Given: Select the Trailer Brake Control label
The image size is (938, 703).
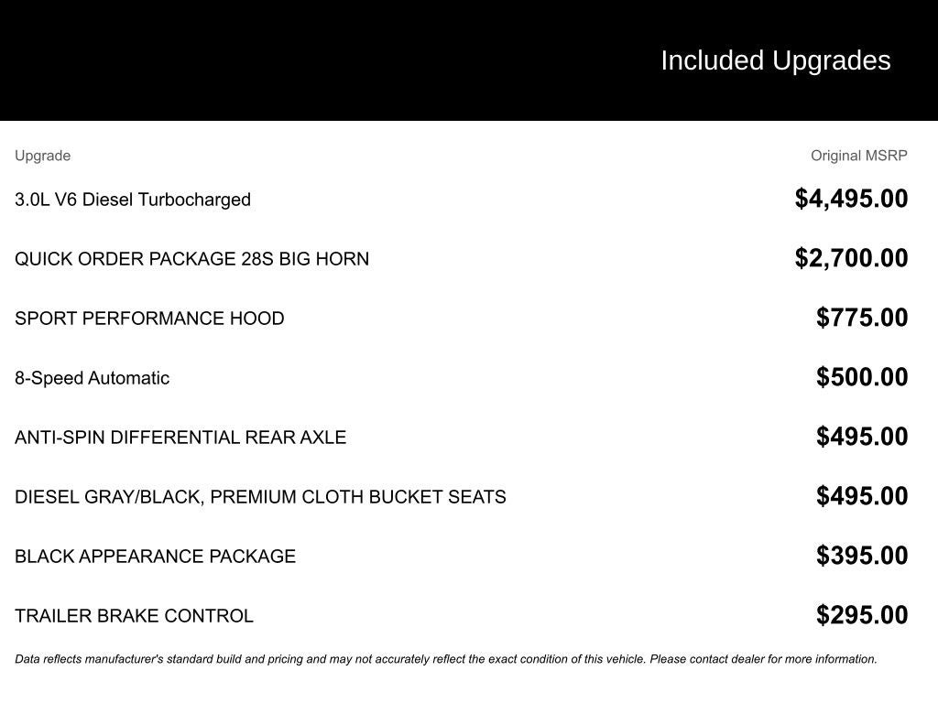Looking at the screenshot, I should (134, 616).
